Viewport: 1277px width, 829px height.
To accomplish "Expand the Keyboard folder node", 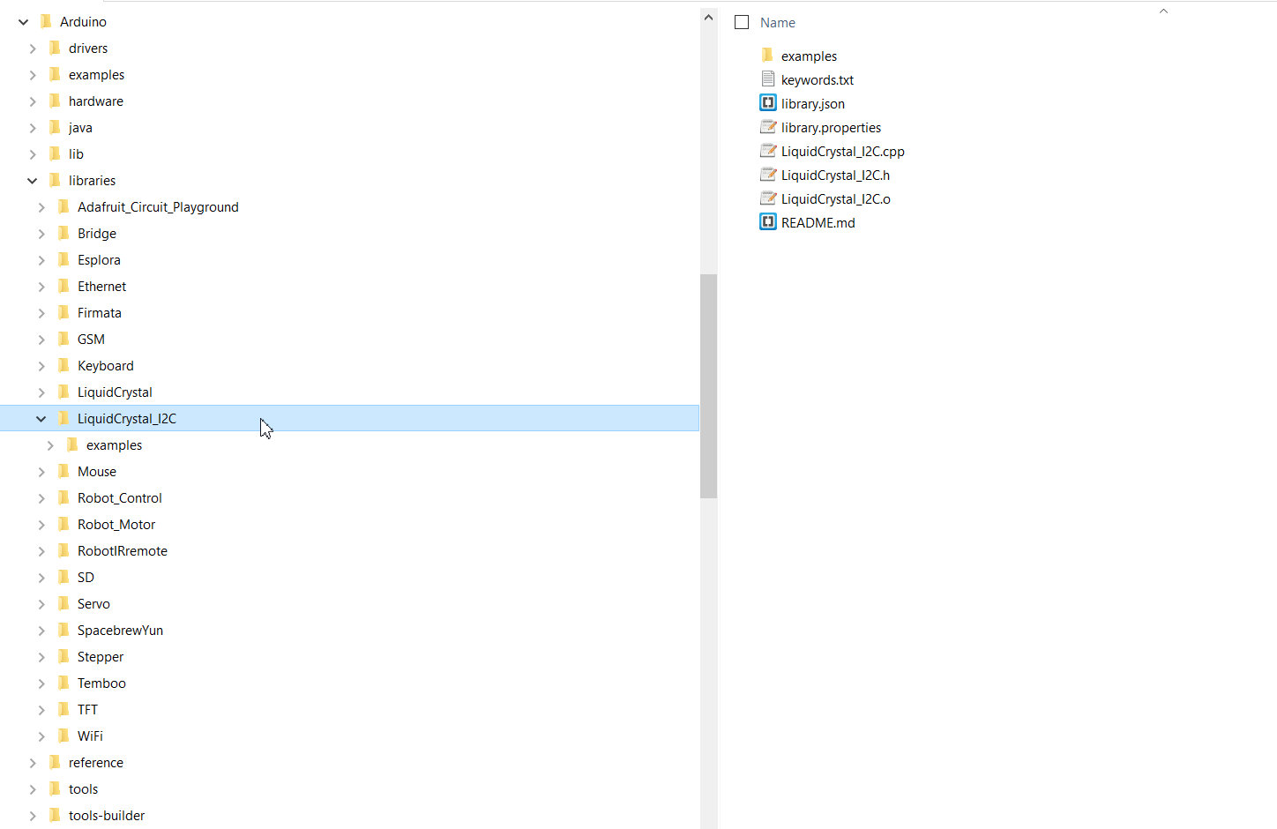I will point(41,366).
